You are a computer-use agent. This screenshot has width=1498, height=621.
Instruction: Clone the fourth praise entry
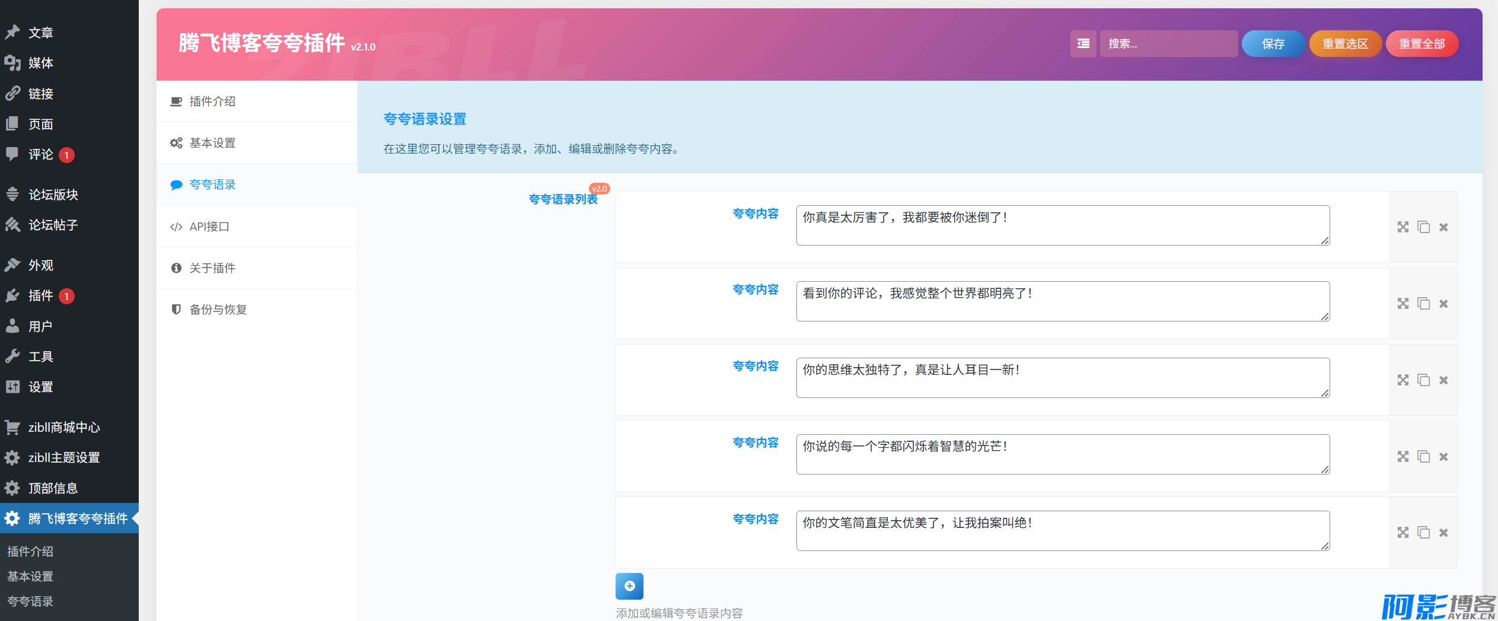pyautogui.click(x=1423, y=457)
